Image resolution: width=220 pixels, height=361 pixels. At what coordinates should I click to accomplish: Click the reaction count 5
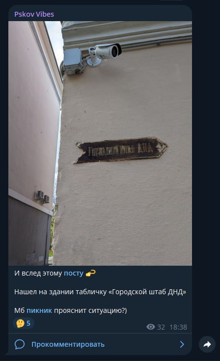coord(28,323)
